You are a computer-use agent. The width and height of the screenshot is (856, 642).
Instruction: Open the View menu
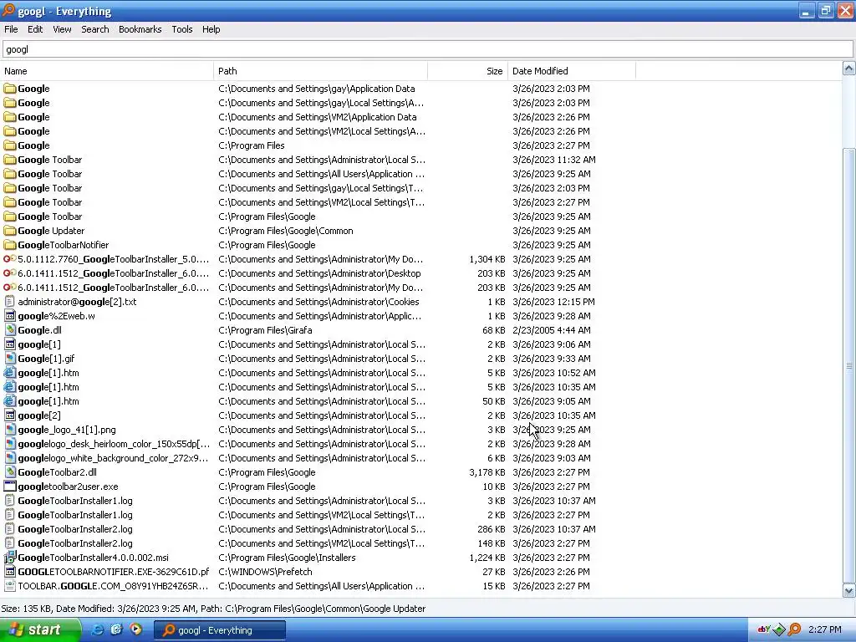tap(62, 29)
